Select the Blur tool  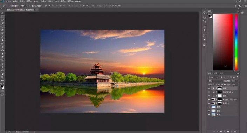2,54
